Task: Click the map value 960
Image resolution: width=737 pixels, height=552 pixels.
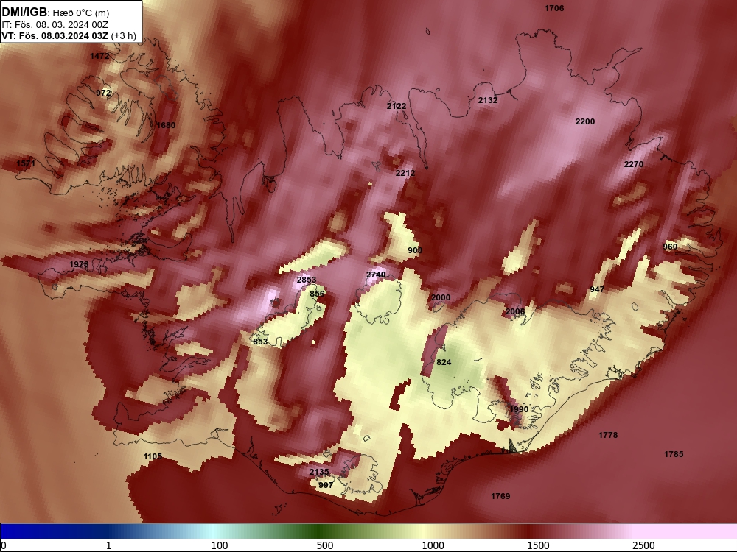Action: coord(670,247)
